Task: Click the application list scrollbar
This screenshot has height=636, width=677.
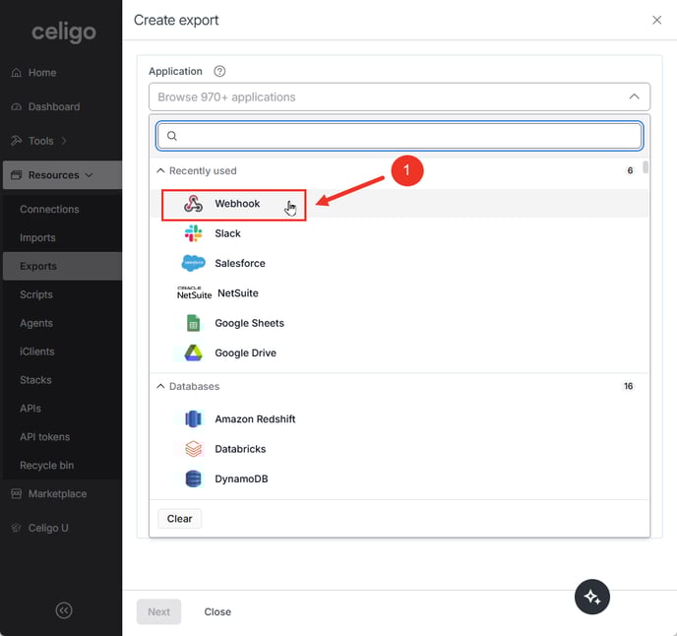Action: pos(646,168)
